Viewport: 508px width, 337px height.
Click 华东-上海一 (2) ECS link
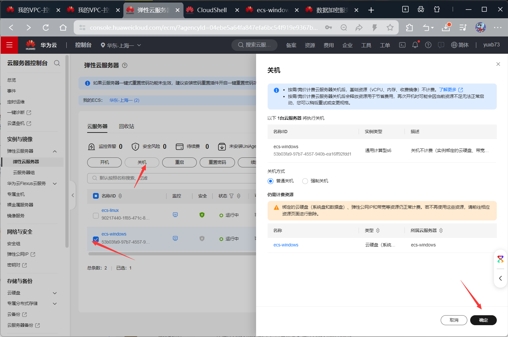coord(124,100)
